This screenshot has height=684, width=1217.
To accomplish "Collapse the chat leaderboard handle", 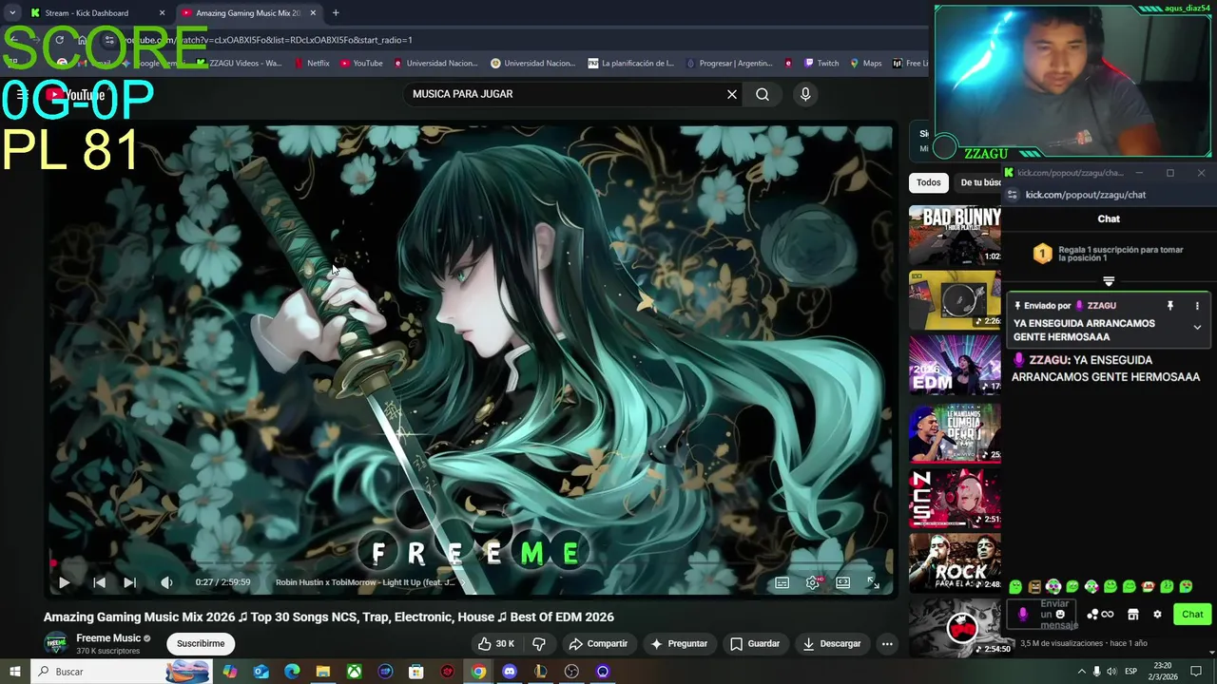I will 1109,281.
